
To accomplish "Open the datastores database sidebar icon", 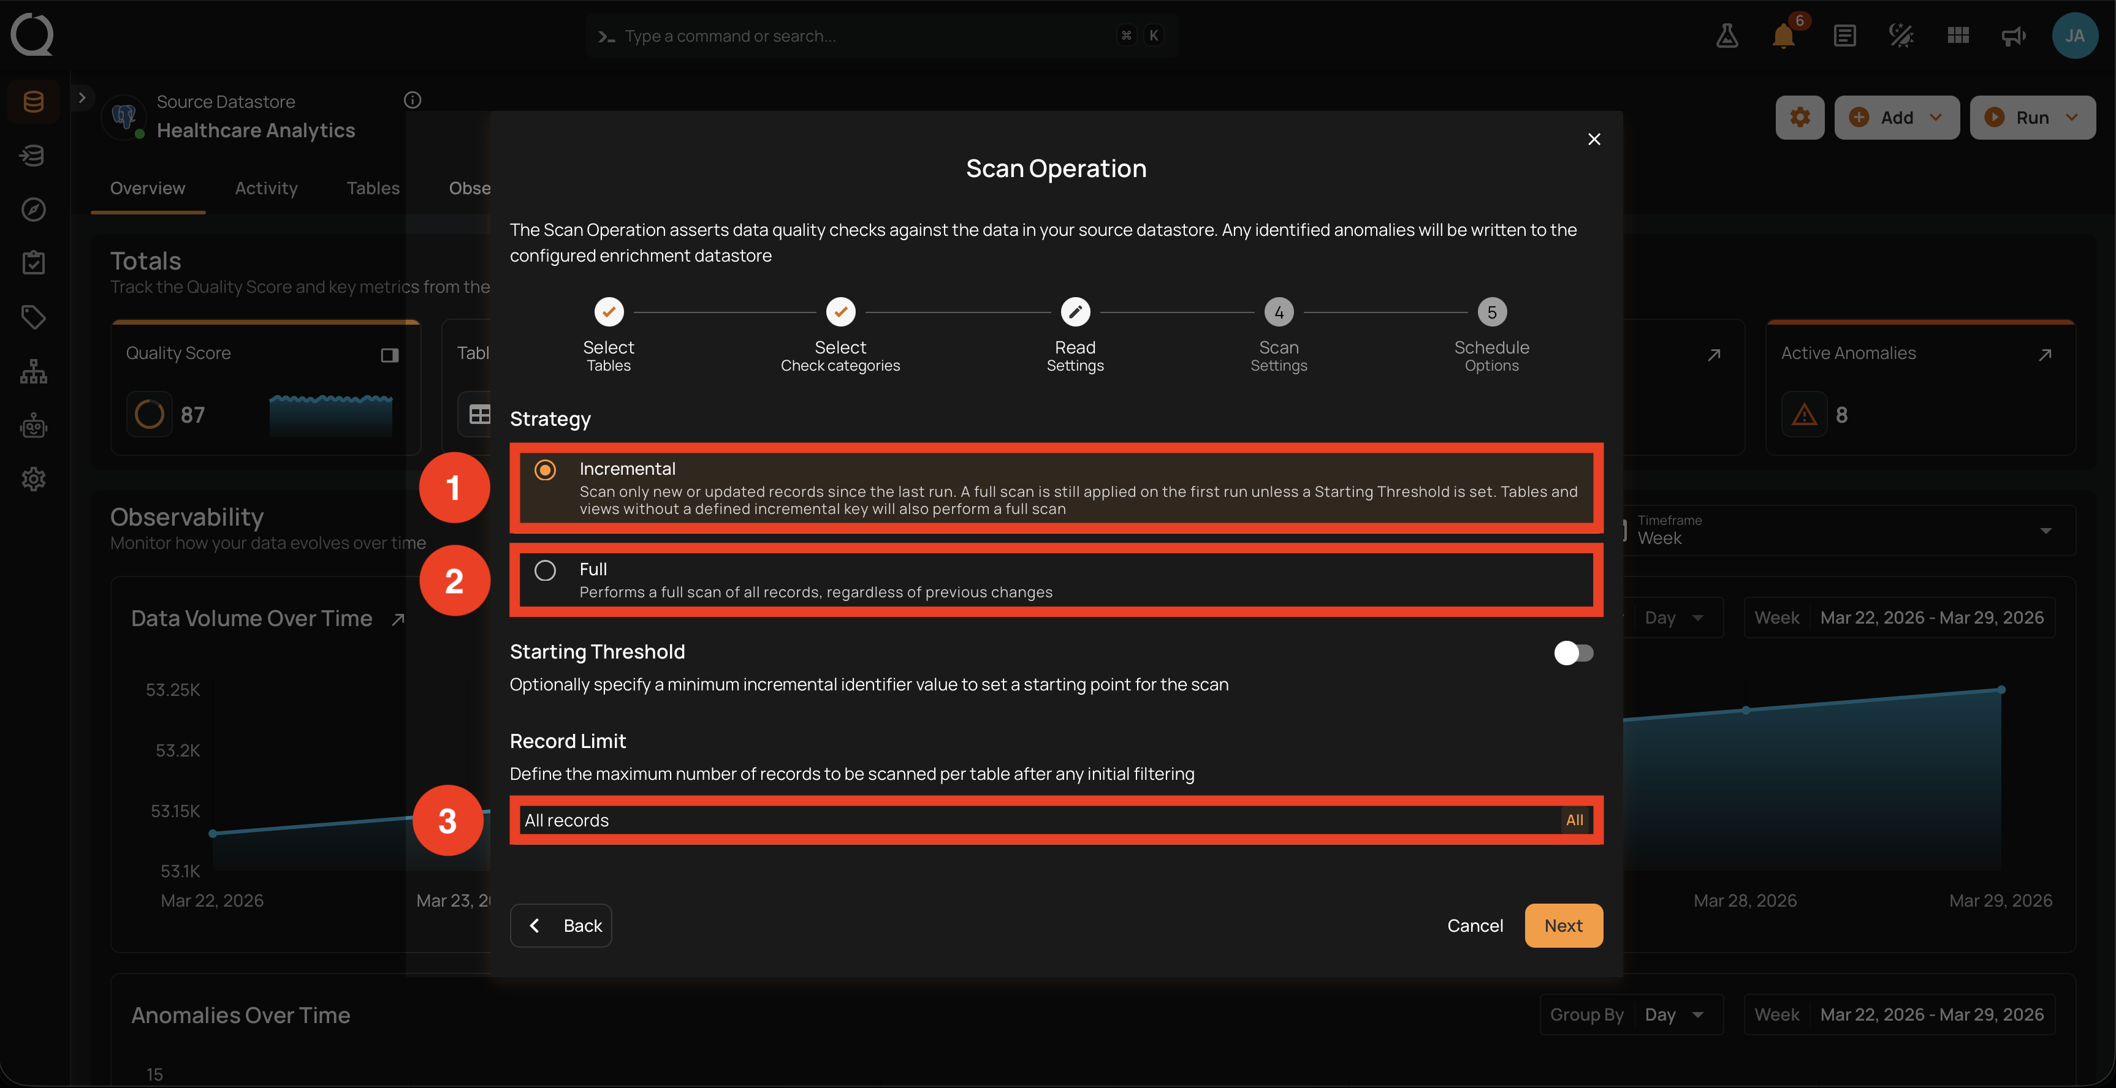I will (x=34, y=102).
